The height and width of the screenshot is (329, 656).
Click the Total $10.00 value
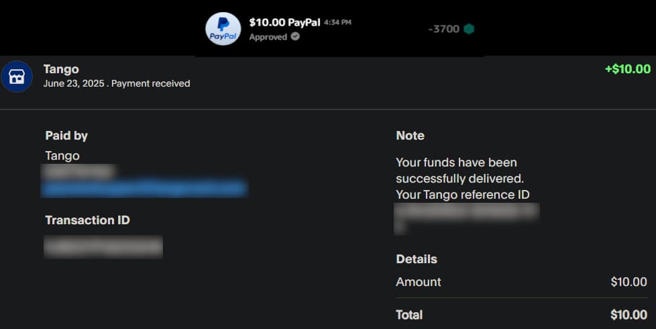[x=628, y=315]
